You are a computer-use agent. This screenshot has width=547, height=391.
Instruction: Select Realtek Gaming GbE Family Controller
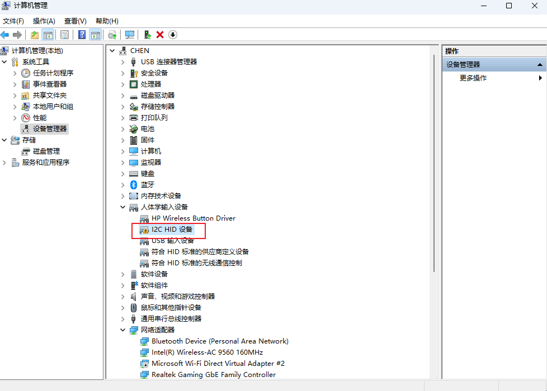point(214,375)
